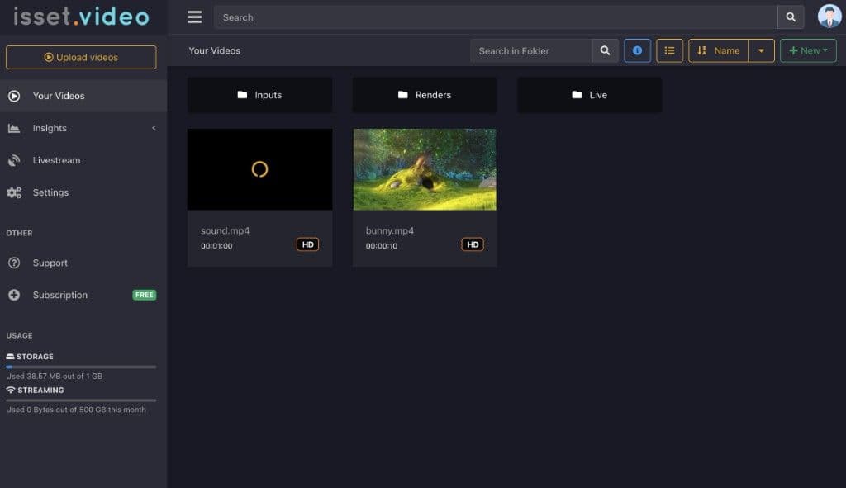The height and width of the screenshot is (488, 846).
Task: Click the Livestream satellite icon
Action: point(14,160)
